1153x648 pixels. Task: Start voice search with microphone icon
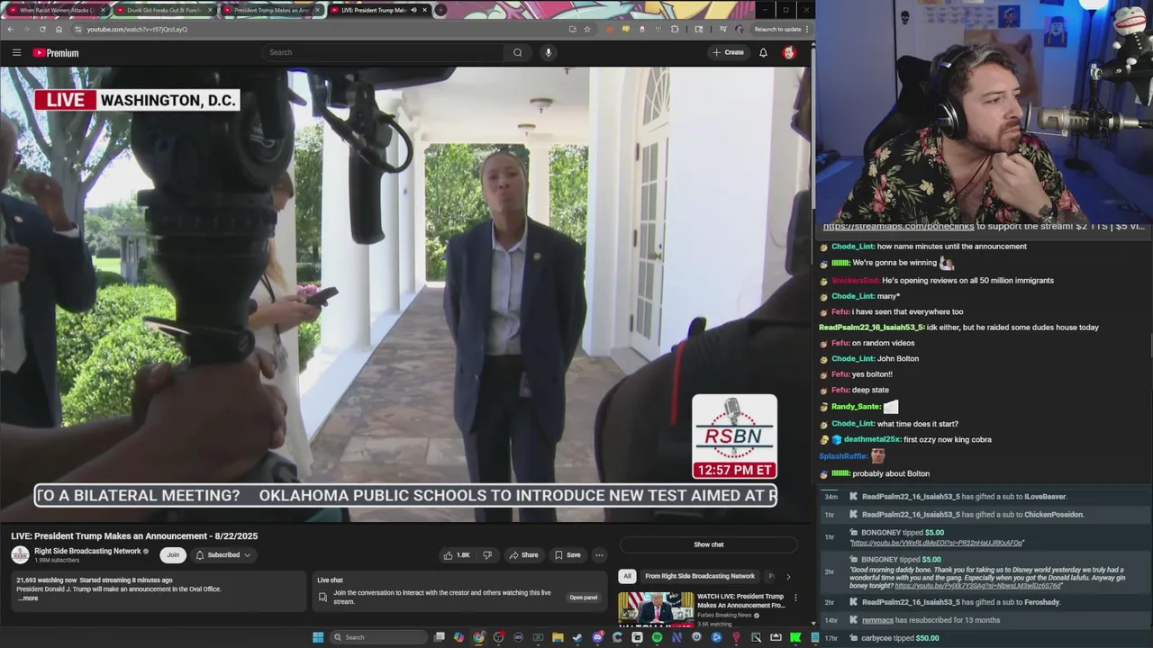click(x=548, y=52)
